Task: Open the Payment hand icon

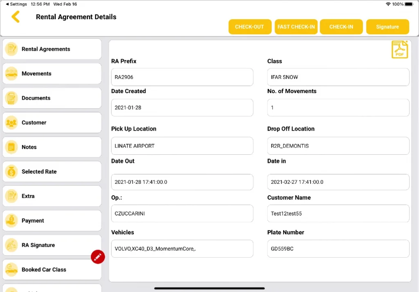Action: (11, 221)
